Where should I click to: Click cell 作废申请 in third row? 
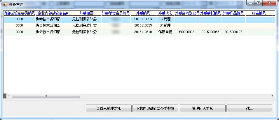pos(165,32)
